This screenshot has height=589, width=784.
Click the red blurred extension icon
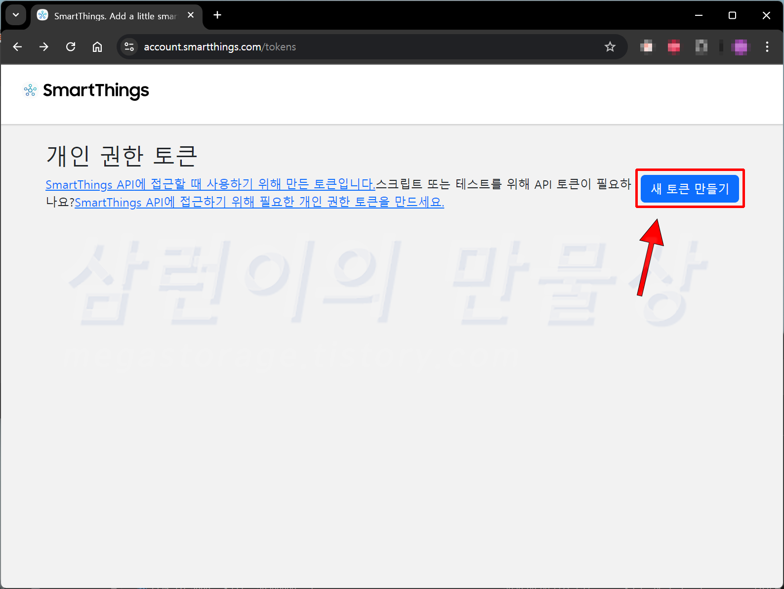[x=674, y=47]
